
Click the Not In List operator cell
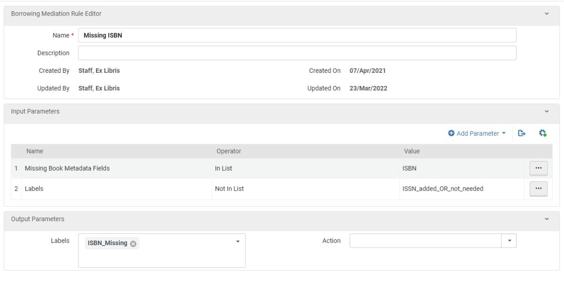[229, 189]
